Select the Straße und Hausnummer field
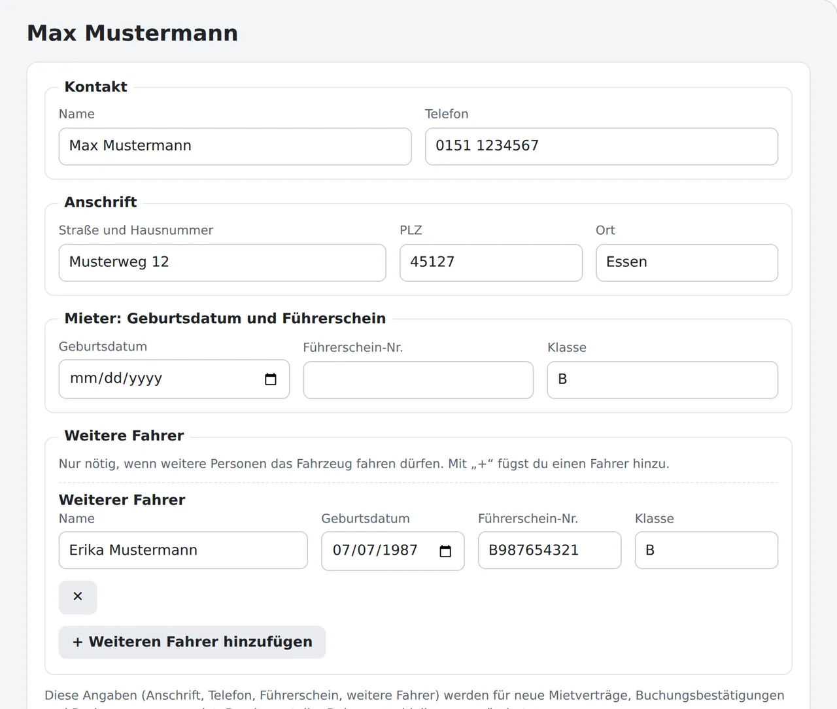The height and width of the screenshot is (709, 837). click(222, 263)
